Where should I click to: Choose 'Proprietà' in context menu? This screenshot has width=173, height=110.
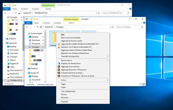(x=64, y=102)
